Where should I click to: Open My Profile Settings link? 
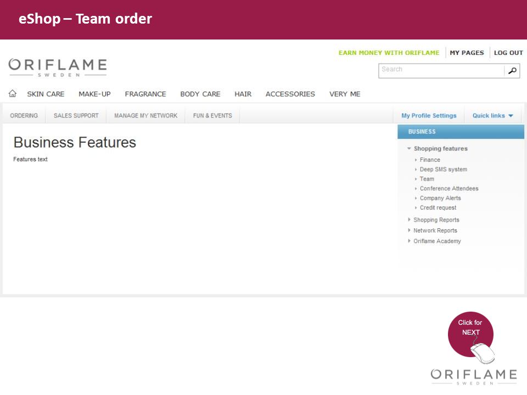429,116
